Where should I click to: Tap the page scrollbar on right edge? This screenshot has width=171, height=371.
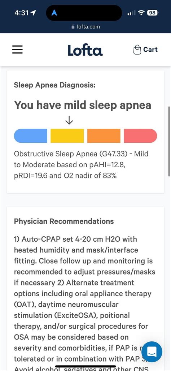point(169,141)
